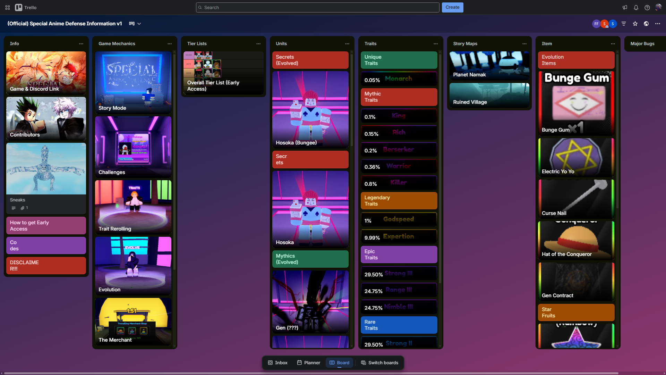
Task: Open the Game Mechanics list actions menu
Action: (170, 44)
